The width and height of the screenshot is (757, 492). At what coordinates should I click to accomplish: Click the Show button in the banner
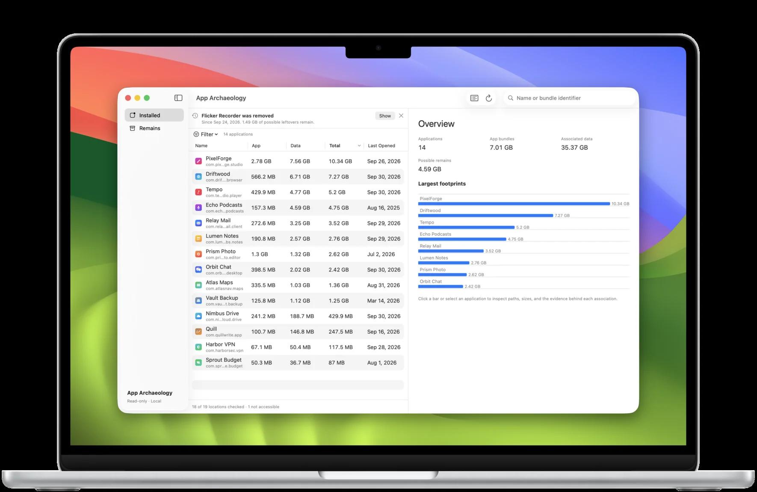coord(385,116)
